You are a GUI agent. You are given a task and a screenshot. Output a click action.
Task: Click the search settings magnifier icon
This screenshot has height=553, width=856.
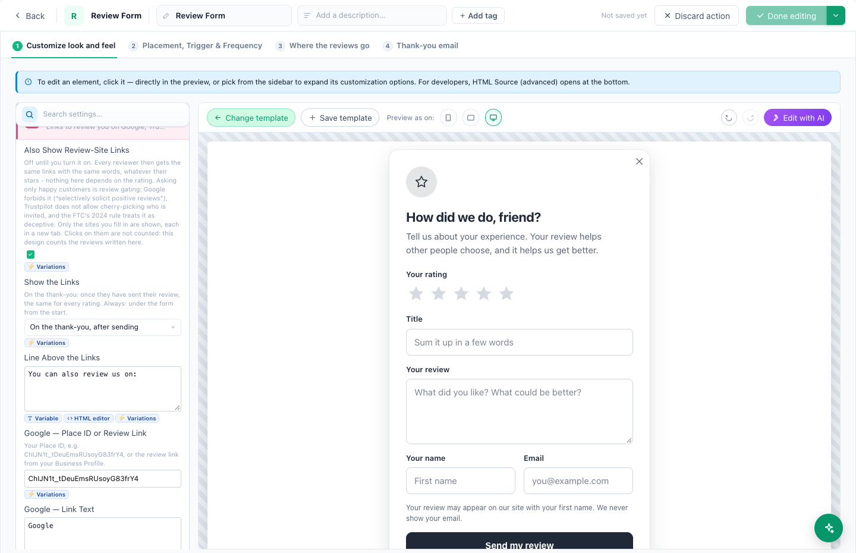point(30,114)
